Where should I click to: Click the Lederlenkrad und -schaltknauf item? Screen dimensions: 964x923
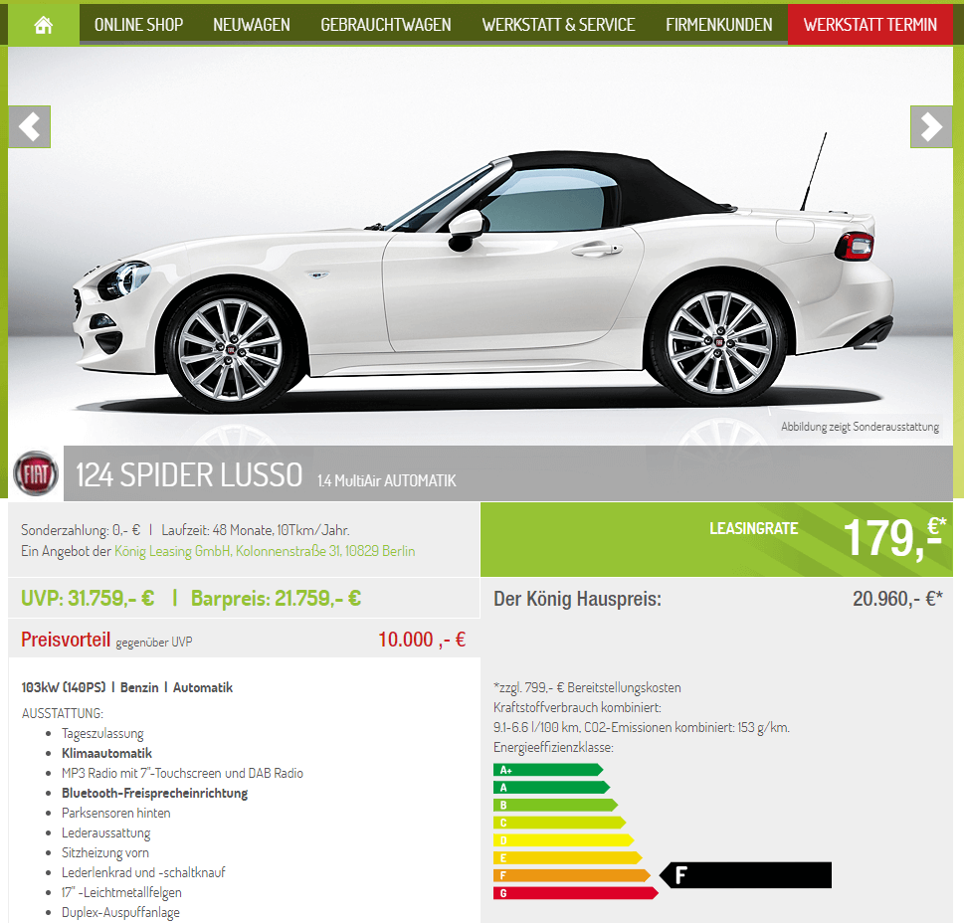point(143,872)
